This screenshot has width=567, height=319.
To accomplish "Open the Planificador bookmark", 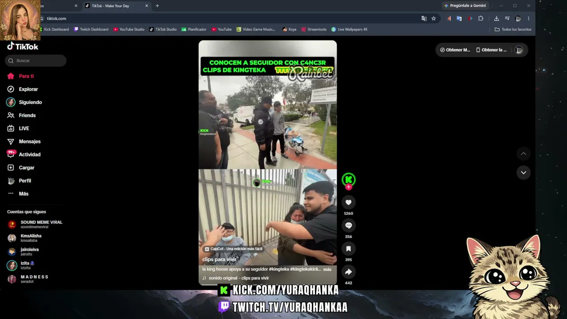I will click(194, 29).
